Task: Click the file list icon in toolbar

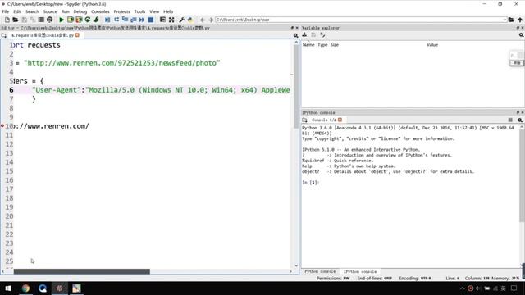Action: click(x=41, y=20)
